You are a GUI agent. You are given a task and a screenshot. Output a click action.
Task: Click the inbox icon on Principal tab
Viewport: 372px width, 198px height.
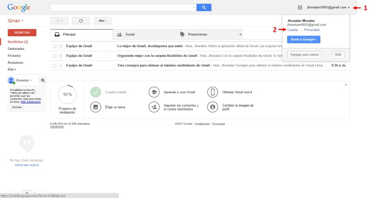coord(57,35)
